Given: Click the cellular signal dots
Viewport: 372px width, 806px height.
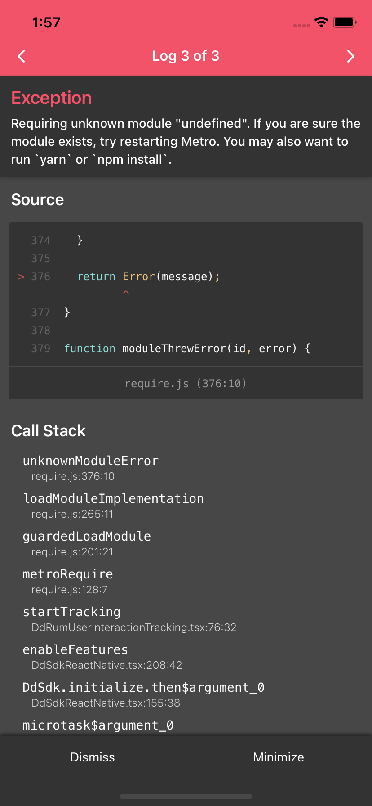Looking at the screenshot, I should pos(300,26).
